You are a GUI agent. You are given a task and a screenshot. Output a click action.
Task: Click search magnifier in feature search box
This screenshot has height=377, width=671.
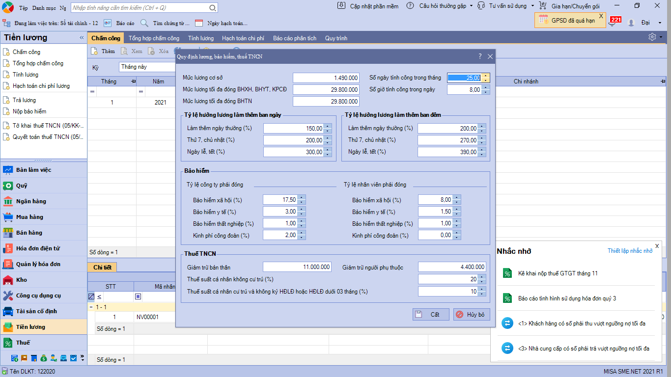coord(213,8)
